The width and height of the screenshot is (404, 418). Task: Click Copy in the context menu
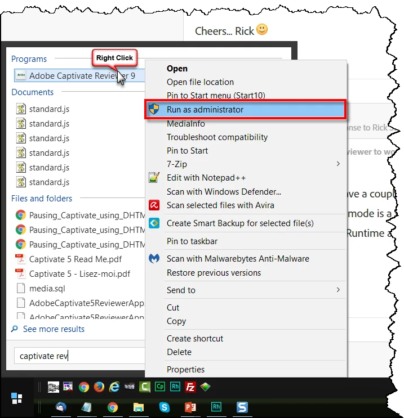click(x=246, y=321)
